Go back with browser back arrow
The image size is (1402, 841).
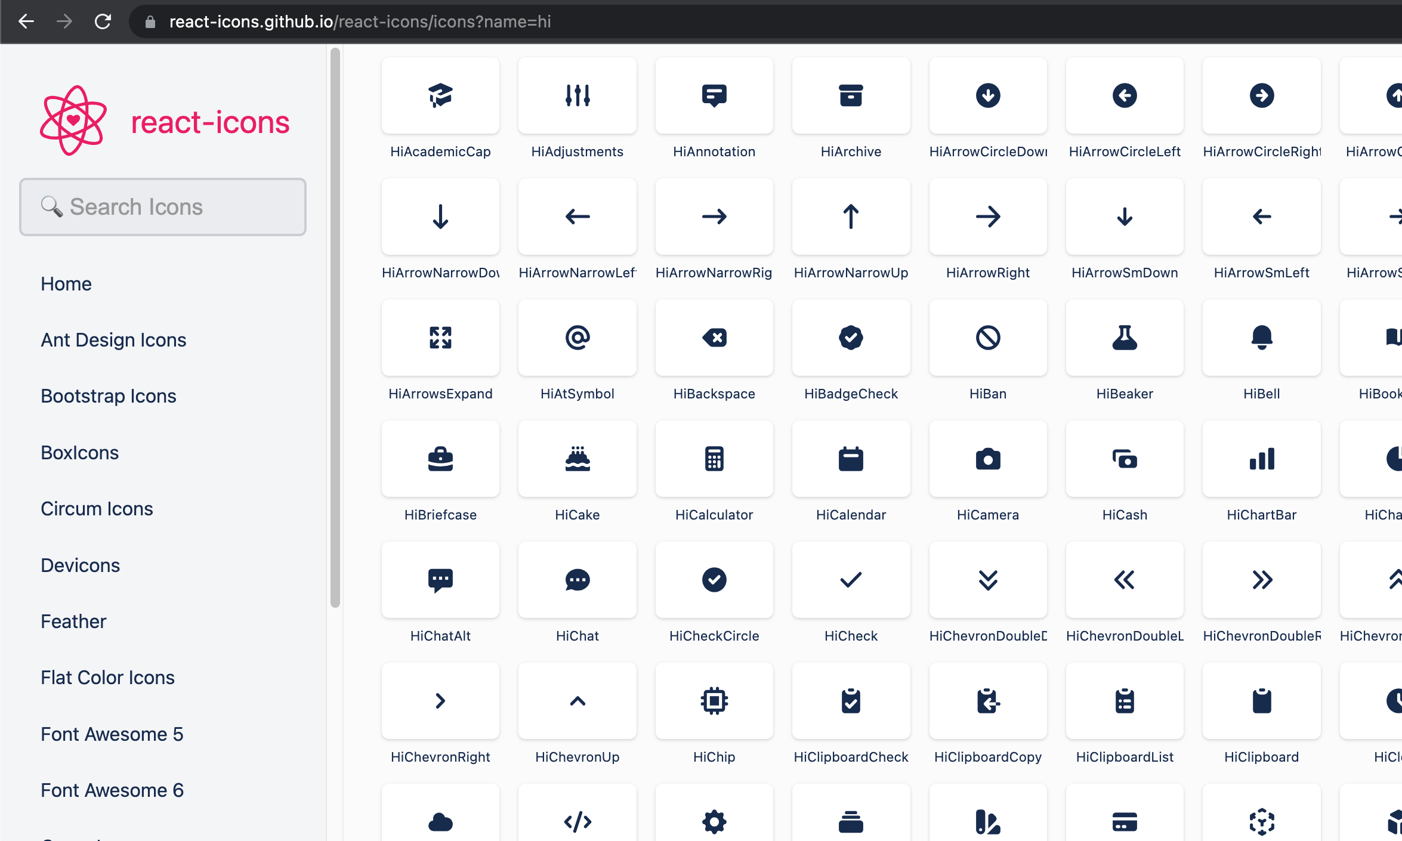pyautogui.click(x=26, y=21)
